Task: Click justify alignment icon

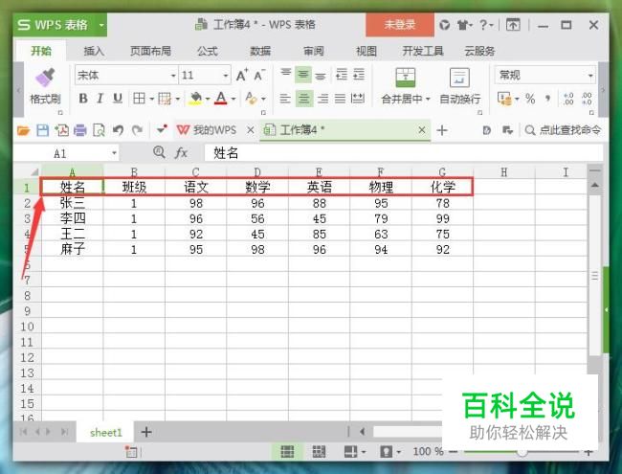Action: (x=340, y=98)
